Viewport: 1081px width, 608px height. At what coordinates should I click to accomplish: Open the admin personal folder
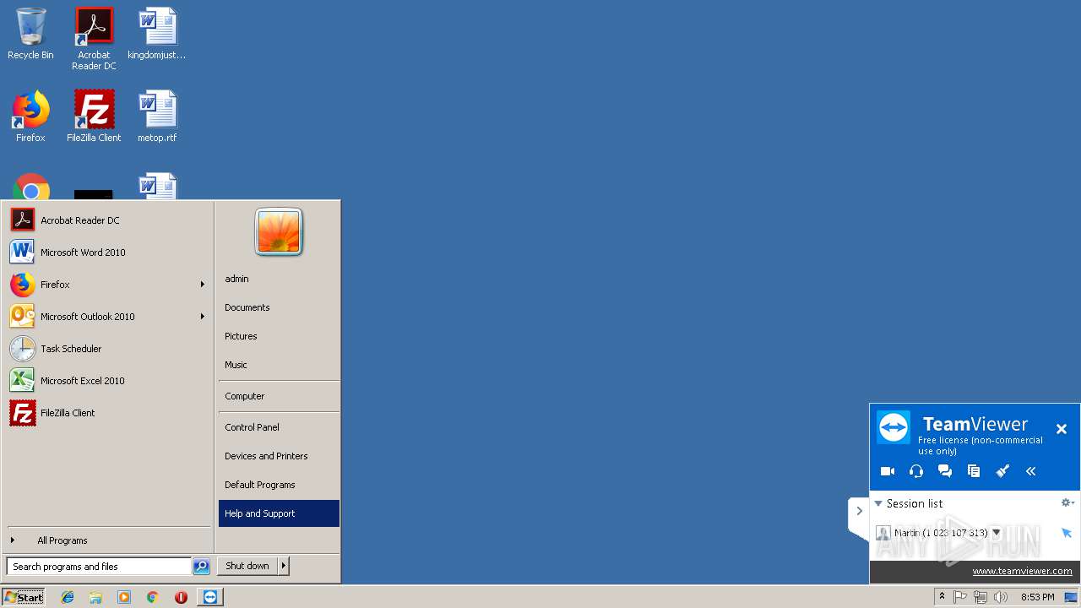279,279
